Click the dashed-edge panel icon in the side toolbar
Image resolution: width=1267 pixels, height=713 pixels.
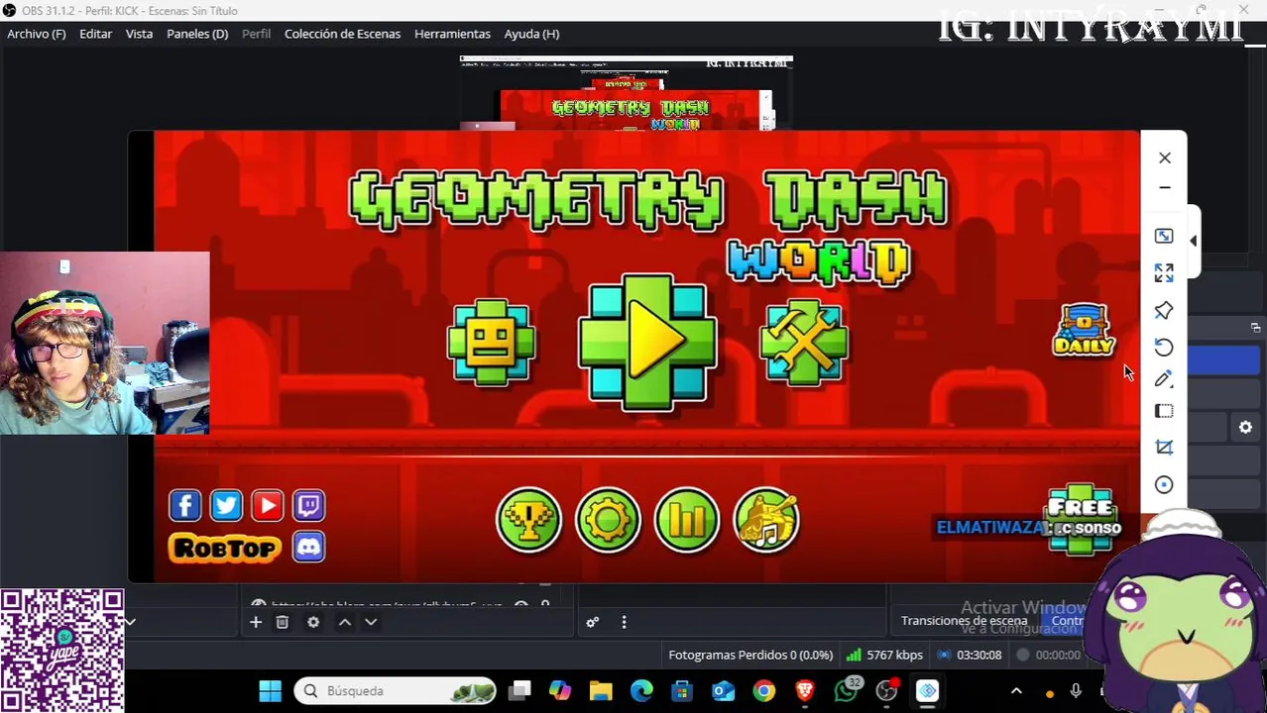1164,411
